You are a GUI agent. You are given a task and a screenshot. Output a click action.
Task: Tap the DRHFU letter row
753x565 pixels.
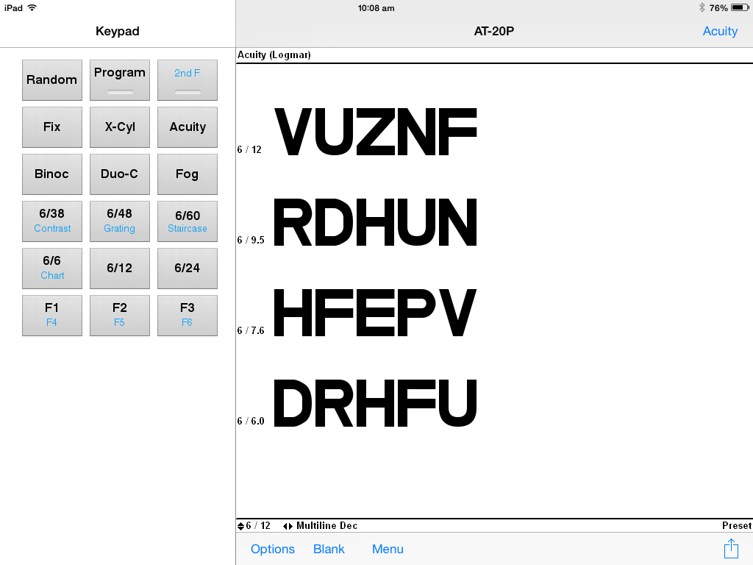coord(376,403)
